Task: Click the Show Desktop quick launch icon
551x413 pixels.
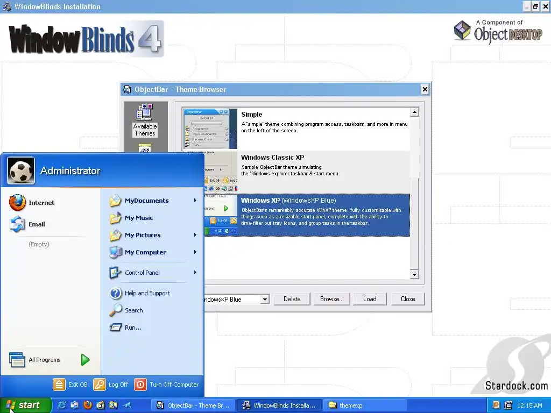Action: point(74,405)
